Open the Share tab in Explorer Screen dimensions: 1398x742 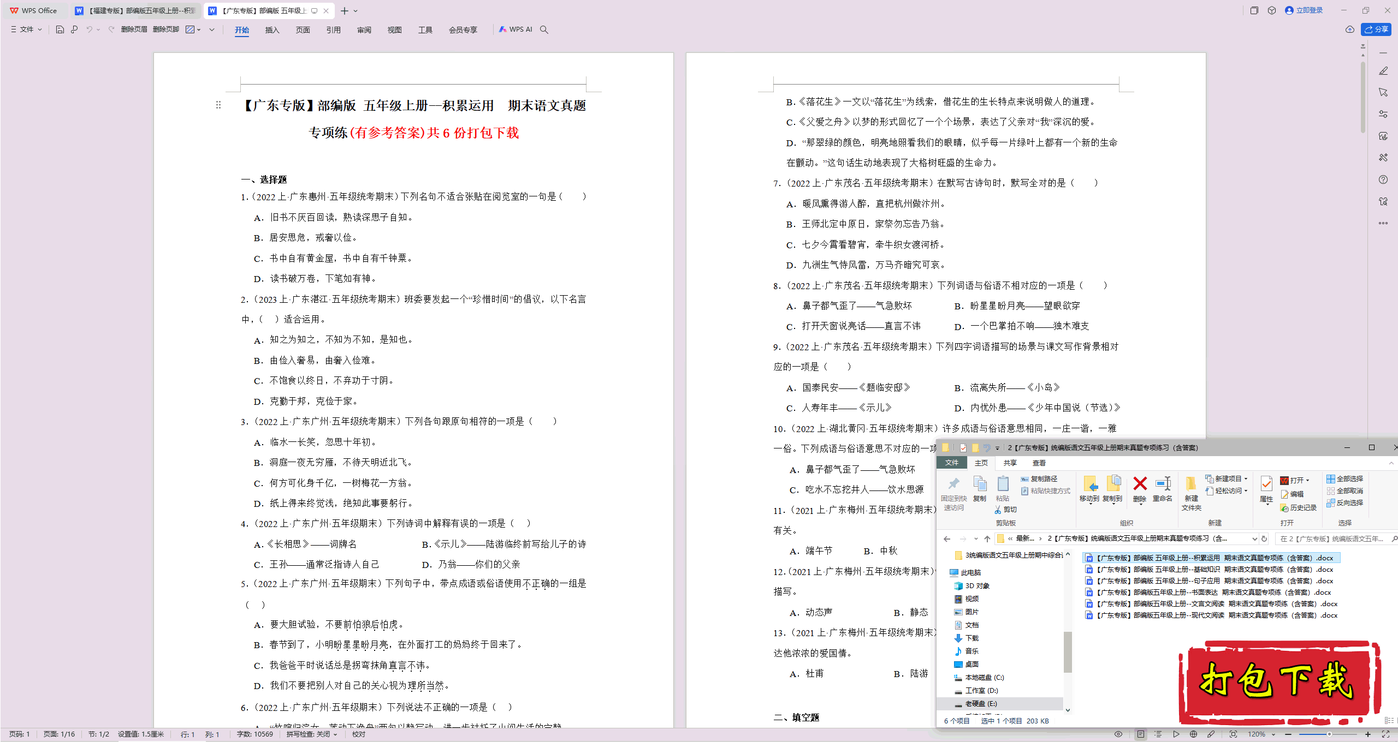1010,463
